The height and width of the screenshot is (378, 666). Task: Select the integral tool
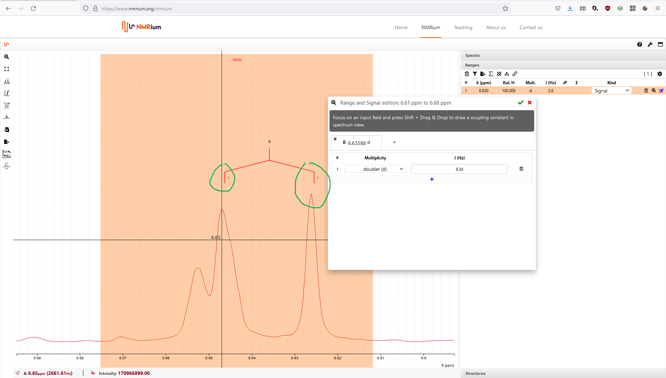click(7, 93)
